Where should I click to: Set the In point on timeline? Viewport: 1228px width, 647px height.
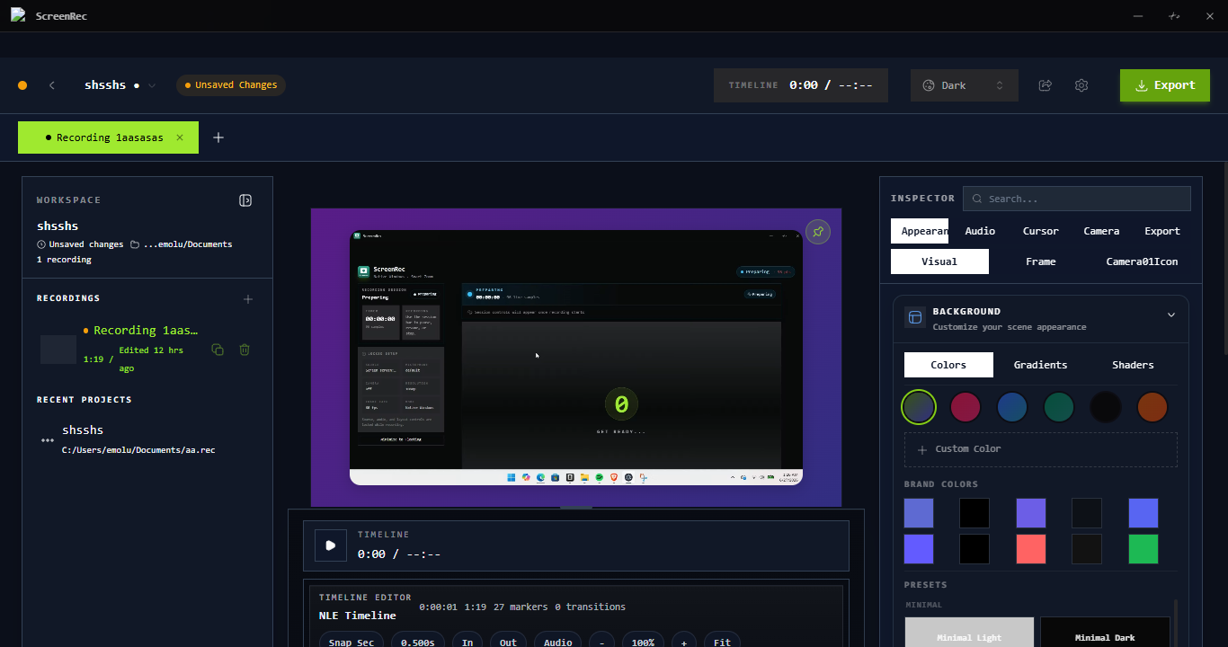coord(467,642)
